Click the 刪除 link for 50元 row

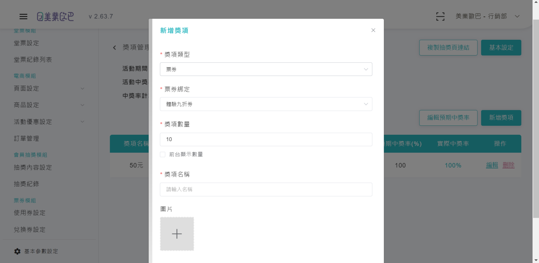pyautogui.click(x=509, y=165)
